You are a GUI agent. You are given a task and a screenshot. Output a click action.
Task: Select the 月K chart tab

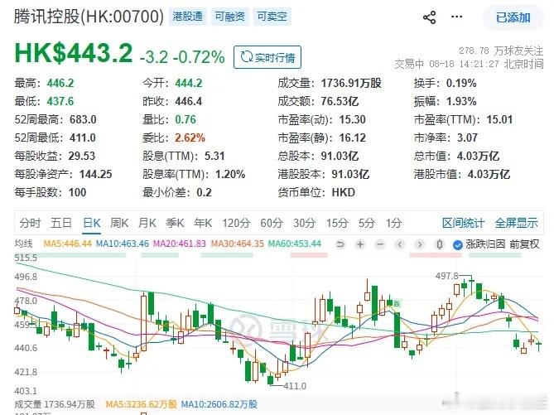coord(147,223)
